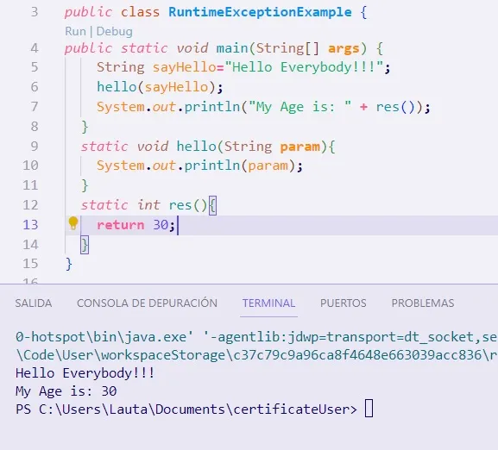The height and width of the screenshot is (450, 498).
Task: Open the PROBLEMAS panel tab
Action: [423, 303]
